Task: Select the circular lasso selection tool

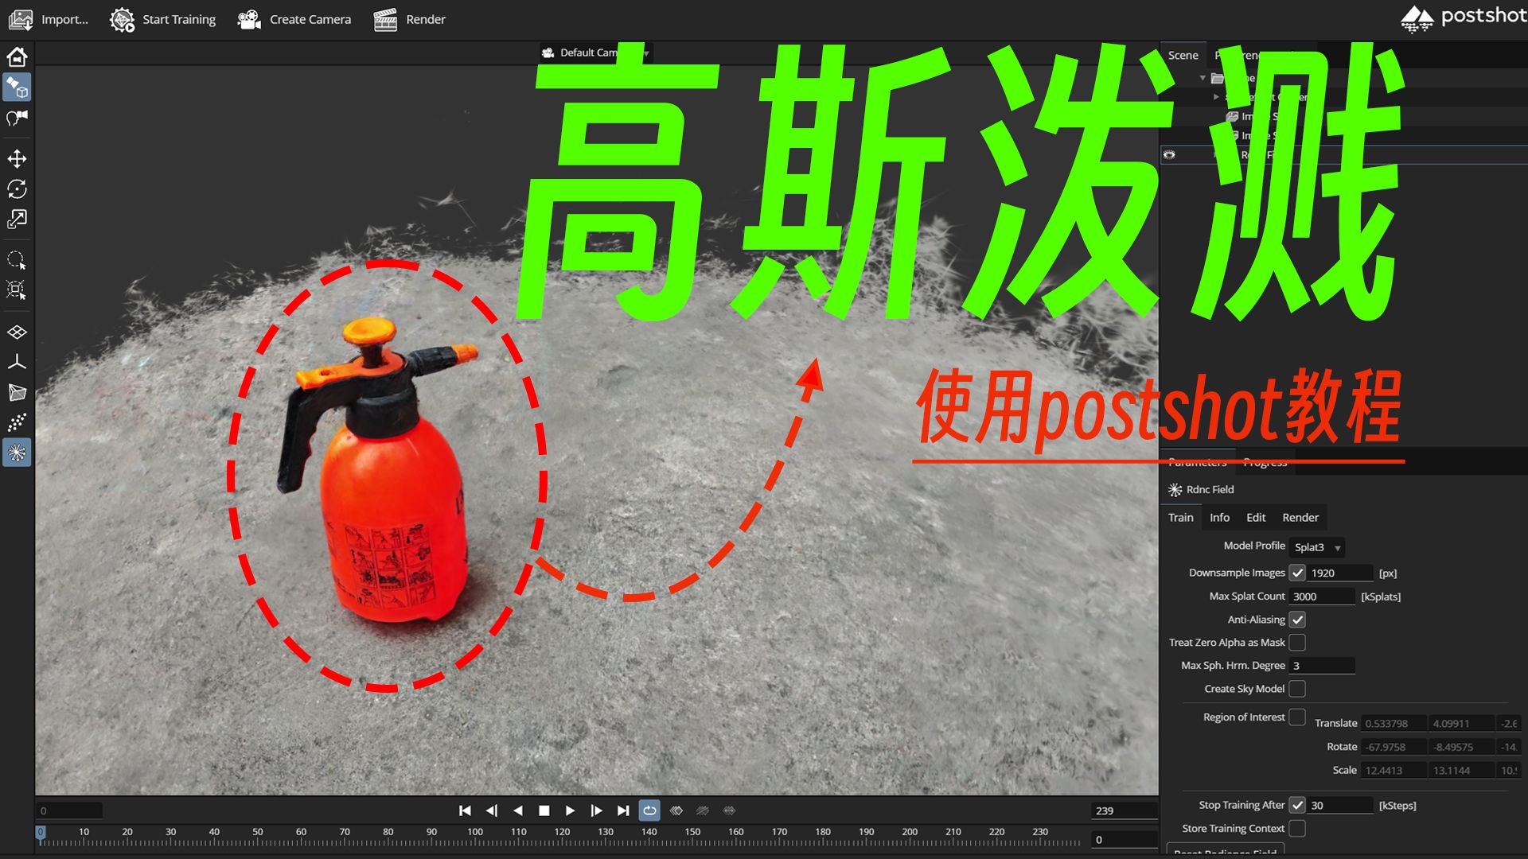Action: [x=17, y=260]
